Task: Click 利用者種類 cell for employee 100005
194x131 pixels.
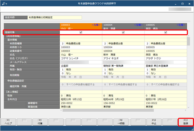Action: coord(166,43)
